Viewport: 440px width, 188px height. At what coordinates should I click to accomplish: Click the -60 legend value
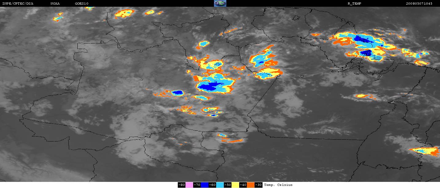[212, 185]
